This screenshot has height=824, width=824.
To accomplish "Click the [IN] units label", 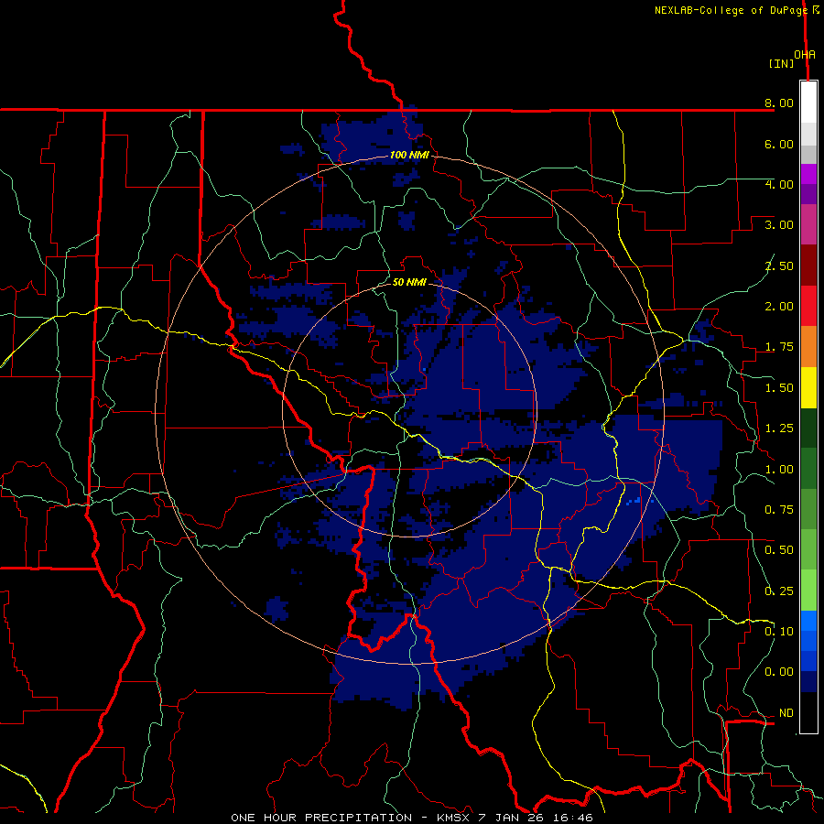I will click(781, 63).
